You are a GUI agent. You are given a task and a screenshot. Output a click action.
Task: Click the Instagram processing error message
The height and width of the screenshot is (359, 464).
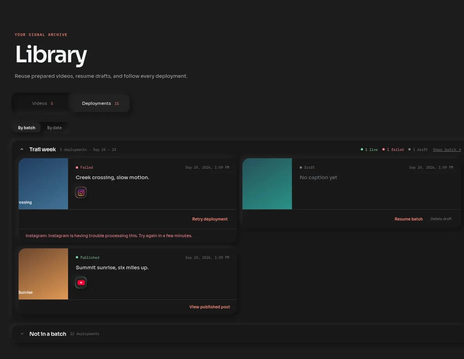coord(109,236)
